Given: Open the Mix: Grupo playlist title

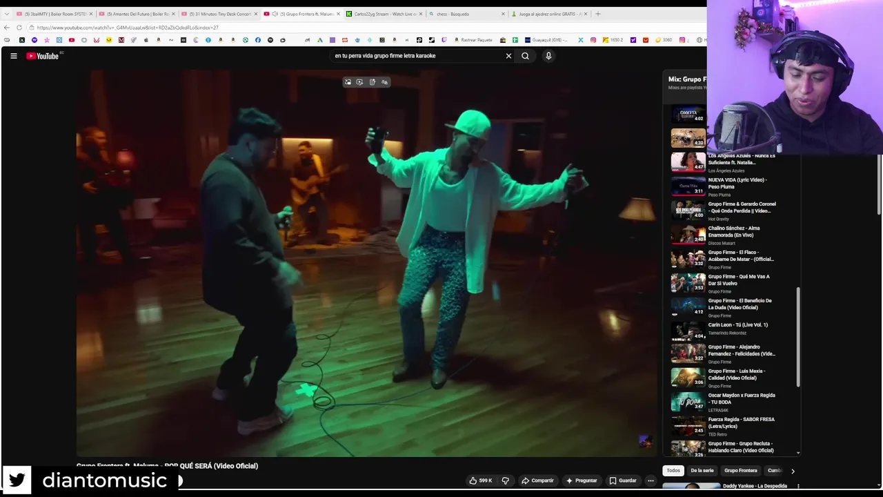Looking at the screenshot, I should pyautogui.click(x=686, y=79).
